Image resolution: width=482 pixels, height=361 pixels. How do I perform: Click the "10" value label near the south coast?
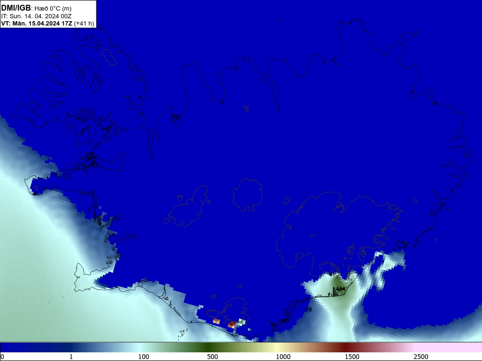tap(308, 309)
